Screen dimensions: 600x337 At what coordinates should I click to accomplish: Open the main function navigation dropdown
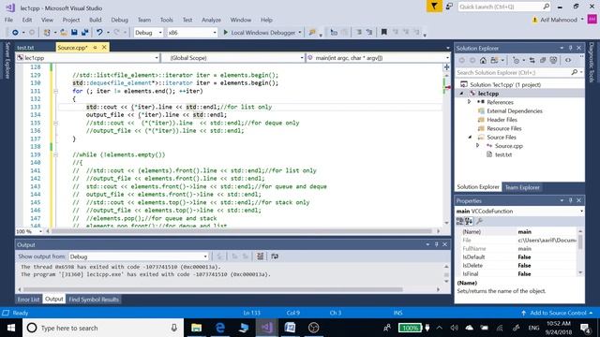tap(378, 58)
